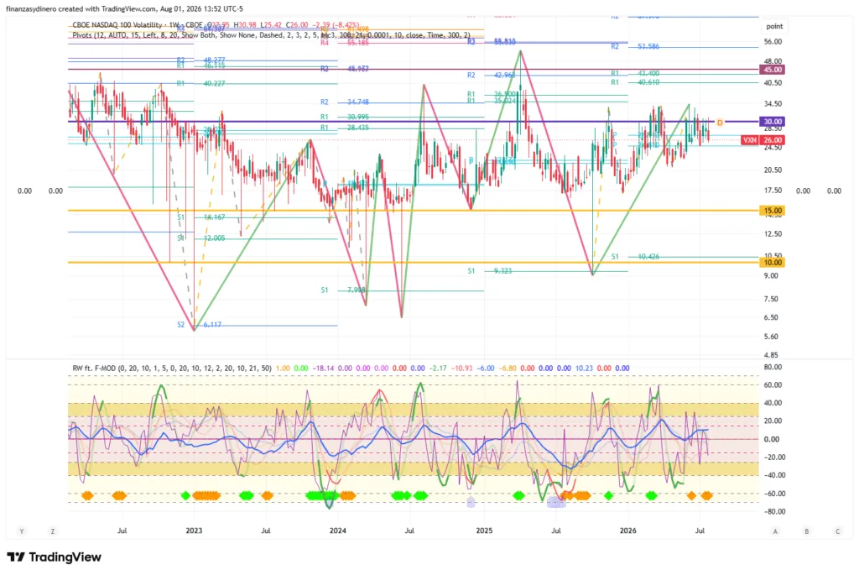The height and width of the screenshot is (575, 859).
Task: Click the 20.50 value on the price scale
Action: pos(773,170)
